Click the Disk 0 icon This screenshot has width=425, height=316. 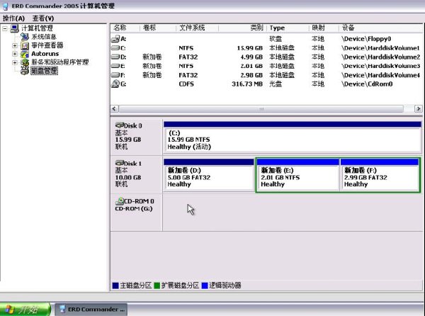(120, 125)
